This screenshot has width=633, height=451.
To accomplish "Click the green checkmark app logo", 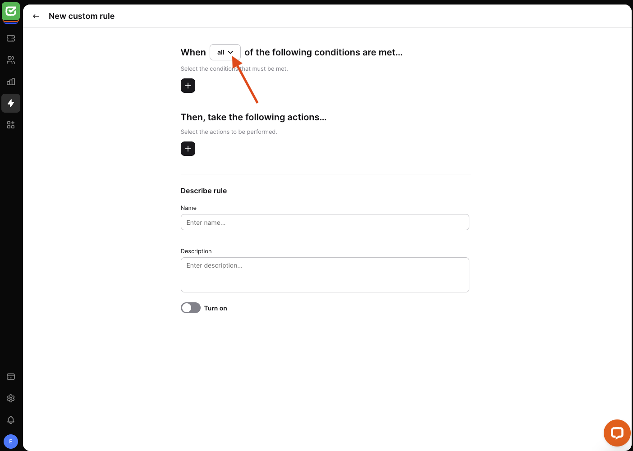I will point(11,12).
